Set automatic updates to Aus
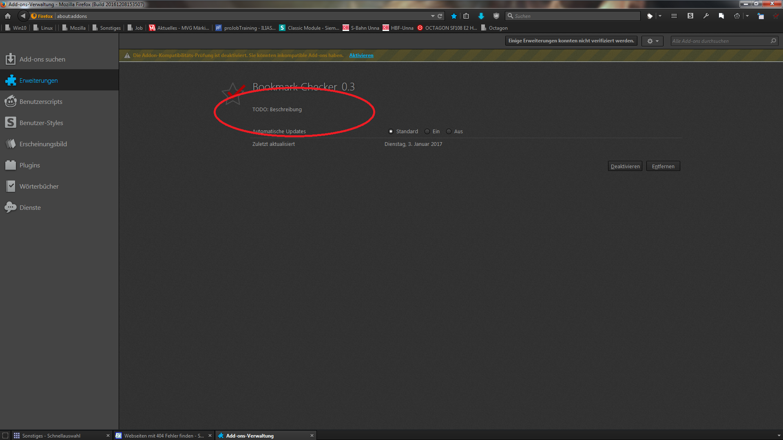This screenshot has width=783, height=440. pyautogui.click(x=449, y=131)
